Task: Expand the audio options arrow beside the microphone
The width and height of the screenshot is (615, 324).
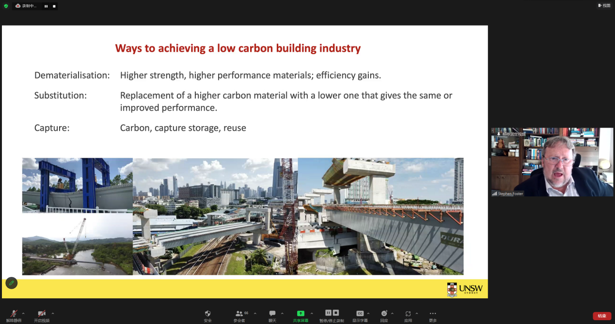Action: coord(23,313)
